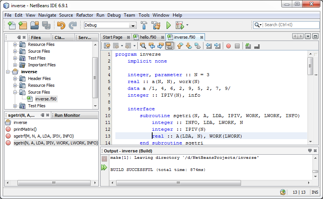Switch to the hello.f90 editor tab

click(148, 37)
